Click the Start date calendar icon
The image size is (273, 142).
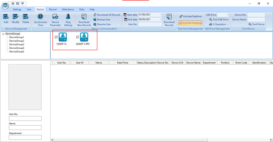click(125, 15)
